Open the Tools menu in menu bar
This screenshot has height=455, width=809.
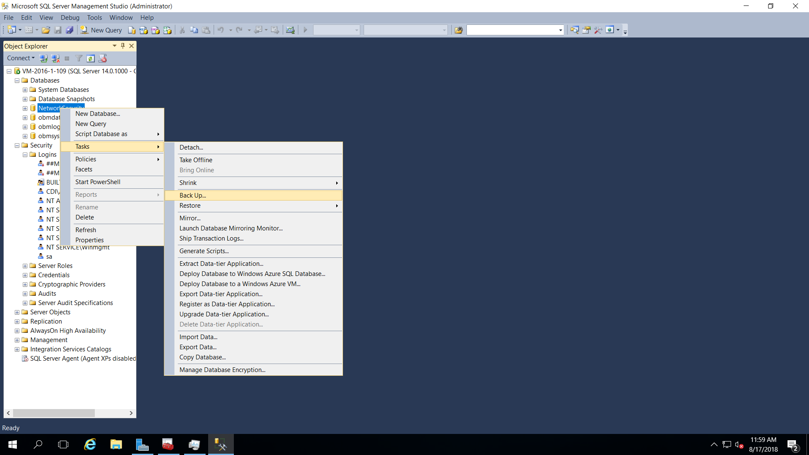tap(94, 18)
